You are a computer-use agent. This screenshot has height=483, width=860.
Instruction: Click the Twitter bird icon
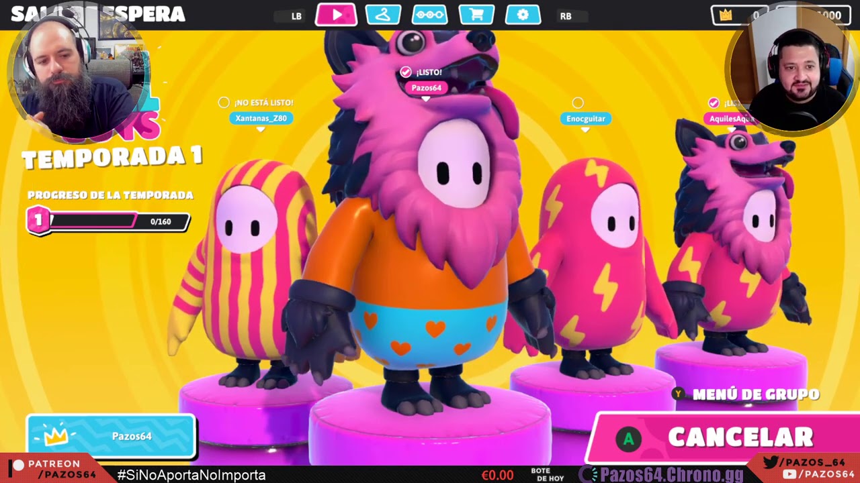tap(772, 462)
